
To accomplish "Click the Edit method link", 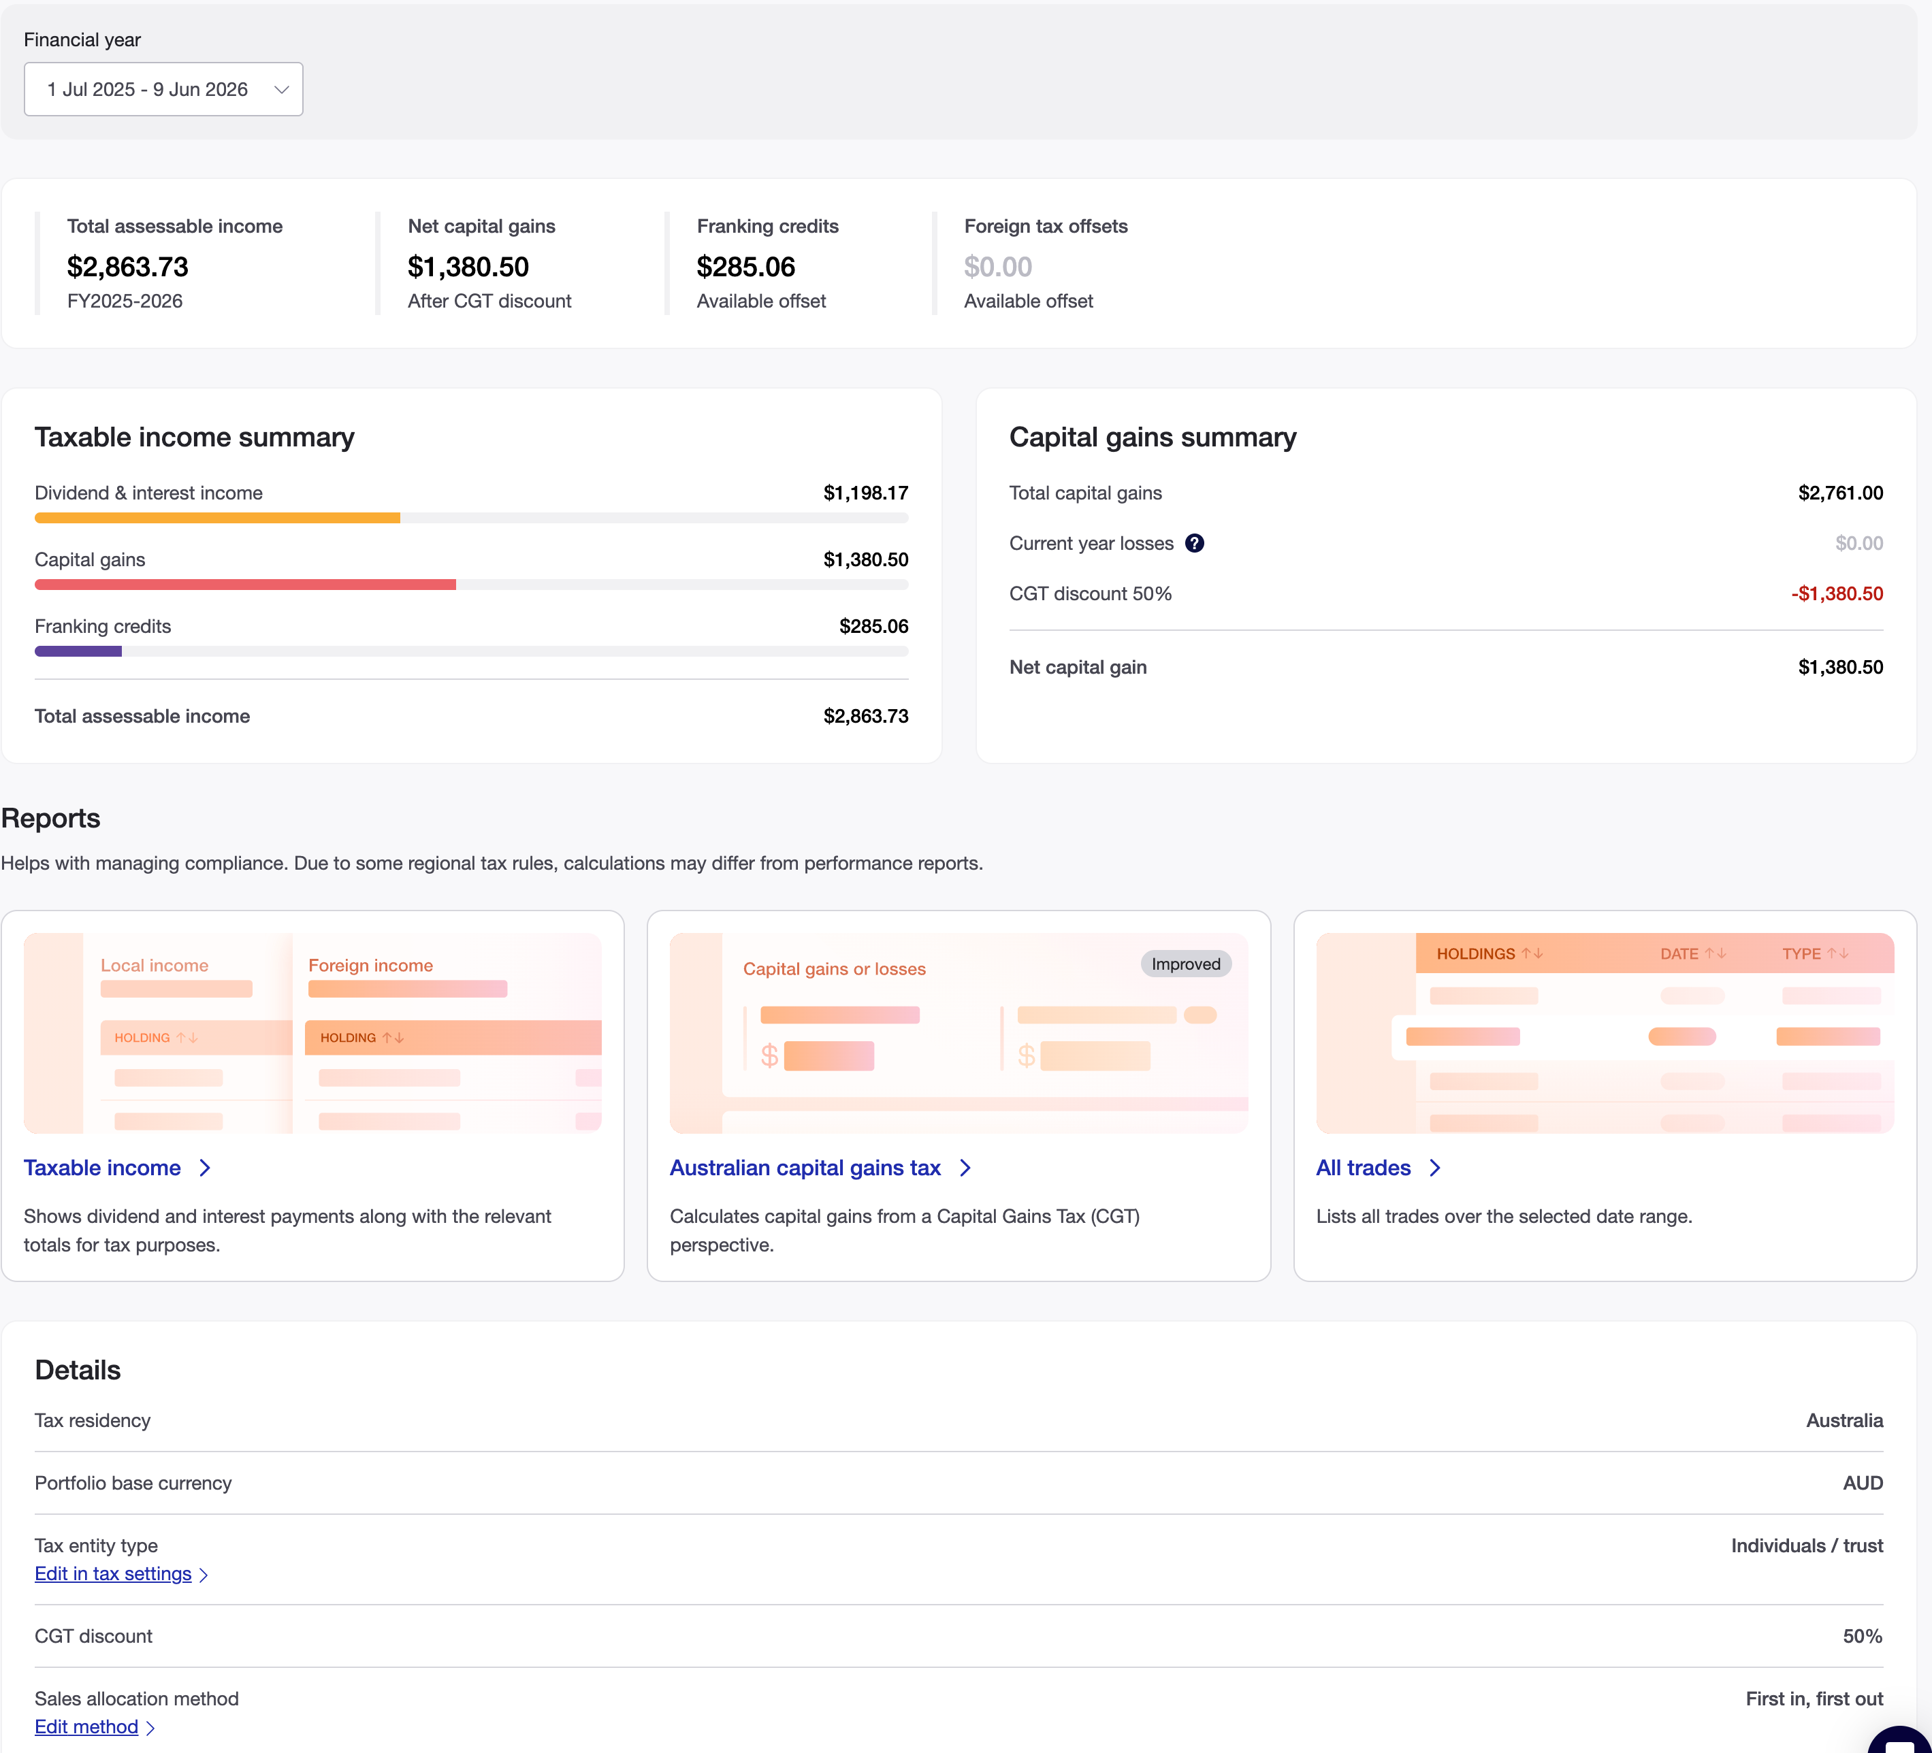I will pyautogui.click(x=86, y=1727).
